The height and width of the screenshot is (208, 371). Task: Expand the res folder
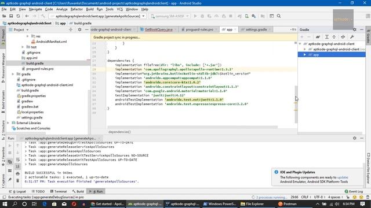[x=27, y=36]
